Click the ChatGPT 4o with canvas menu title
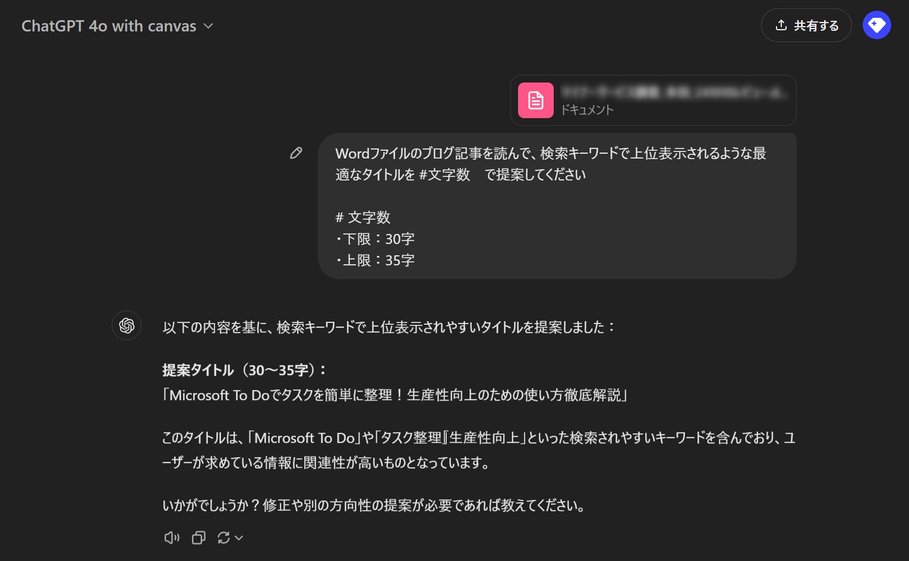Screen dimensions: 909x561 coord(109,26)
